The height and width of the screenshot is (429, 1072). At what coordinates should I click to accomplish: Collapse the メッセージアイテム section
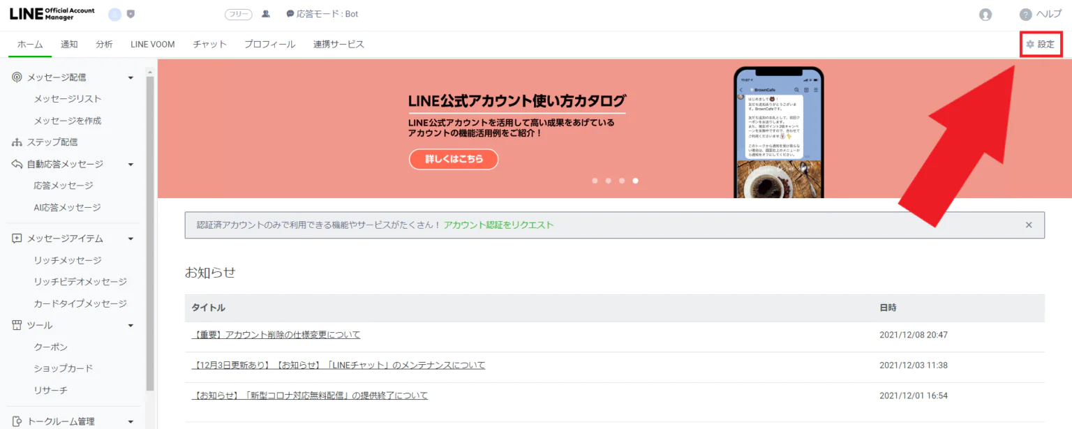tap(131, 239)
